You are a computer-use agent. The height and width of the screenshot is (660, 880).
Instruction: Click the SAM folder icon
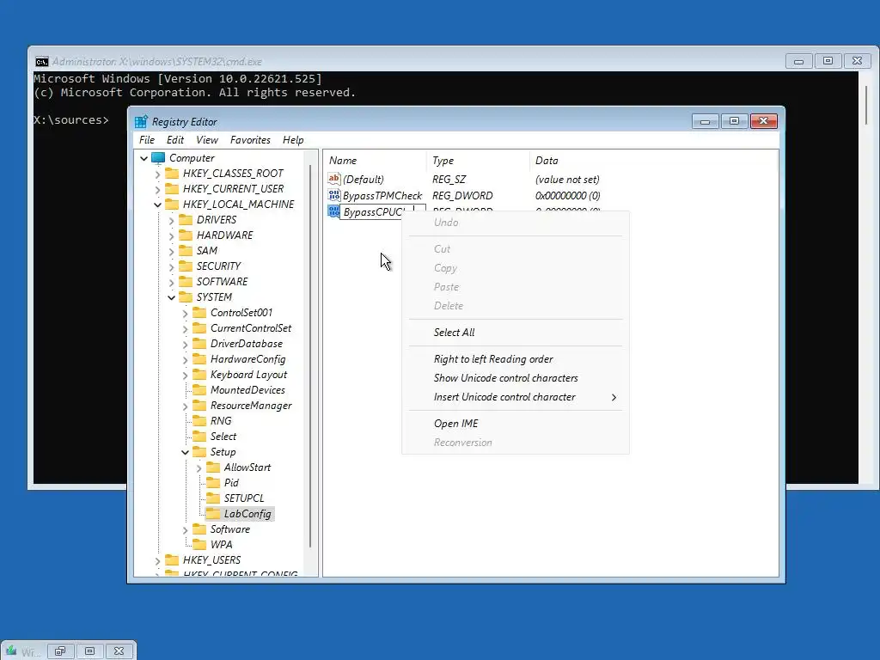pyautogui.click(x=186, y=250)
